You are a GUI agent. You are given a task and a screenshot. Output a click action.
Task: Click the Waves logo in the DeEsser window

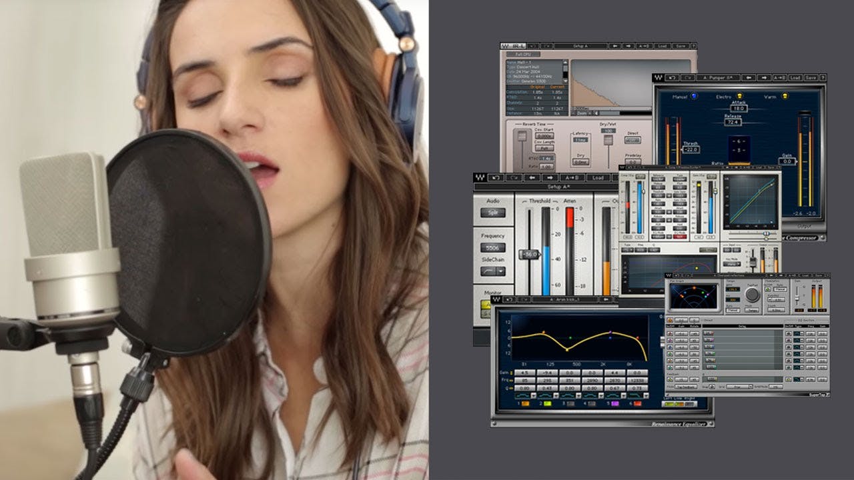coord(480,177)
